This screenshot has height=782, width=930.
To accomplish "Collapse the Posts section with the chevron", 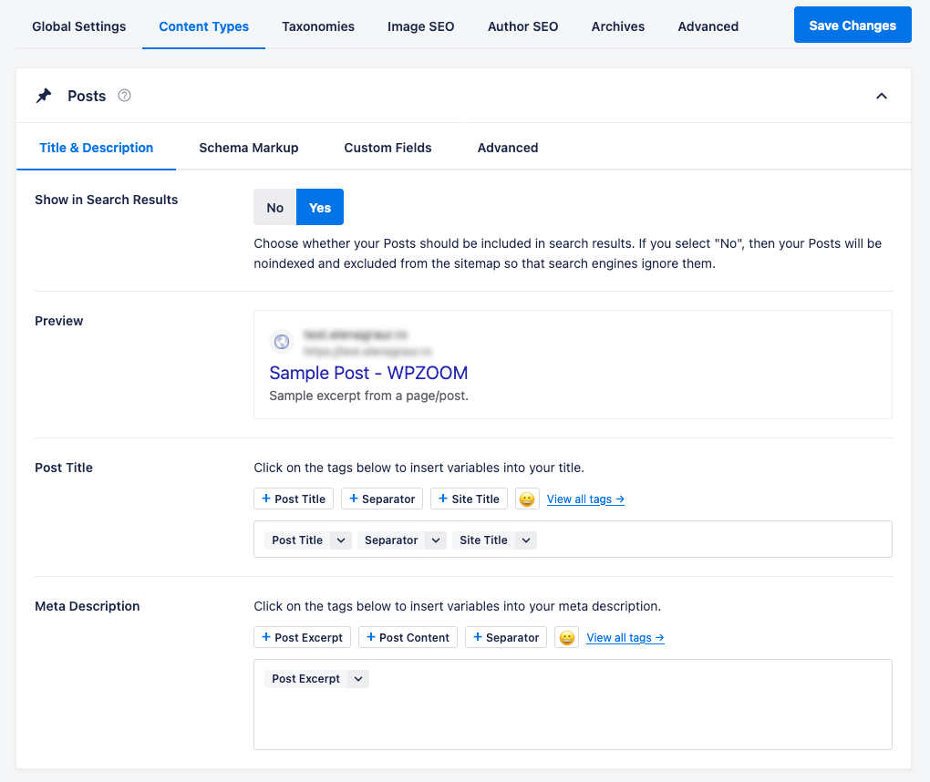I will (882, 96).
